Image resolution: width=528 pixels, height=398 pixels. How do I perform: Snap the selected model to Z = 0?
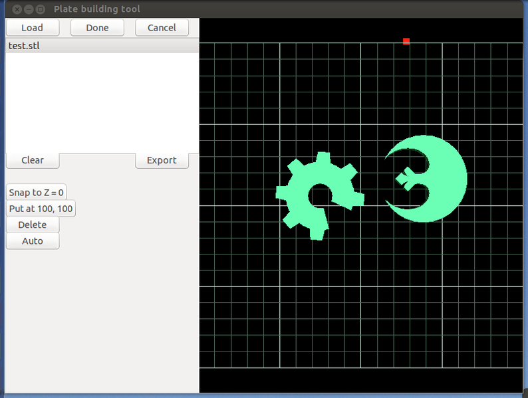point(37,193)
